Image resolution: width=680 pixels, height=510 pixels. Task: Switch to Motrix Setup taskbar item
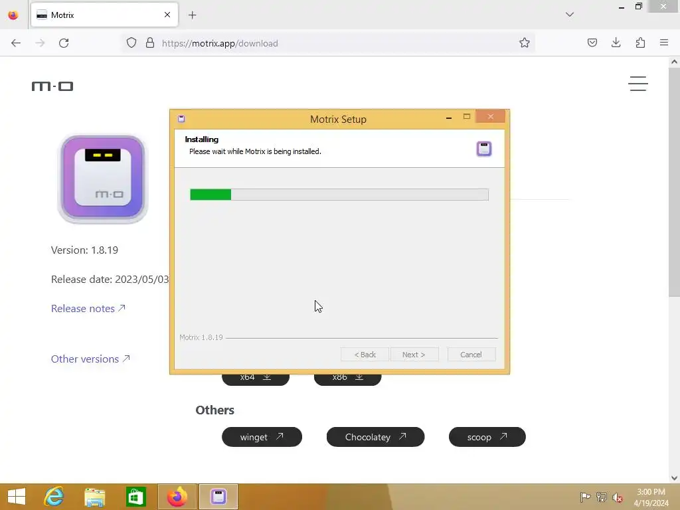point(218,497)
